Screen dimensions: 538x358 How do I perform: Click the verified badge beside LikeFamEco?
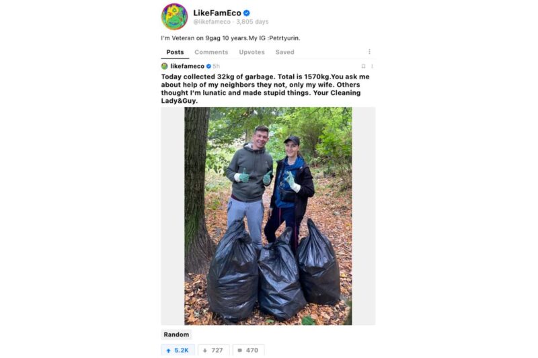pos(246,13)
